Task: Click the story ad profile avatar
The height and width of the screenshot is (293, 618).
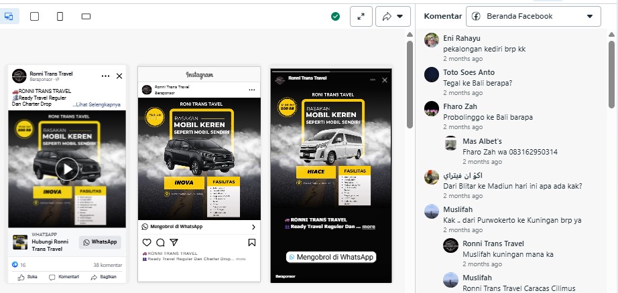Action: click(280, 80)
